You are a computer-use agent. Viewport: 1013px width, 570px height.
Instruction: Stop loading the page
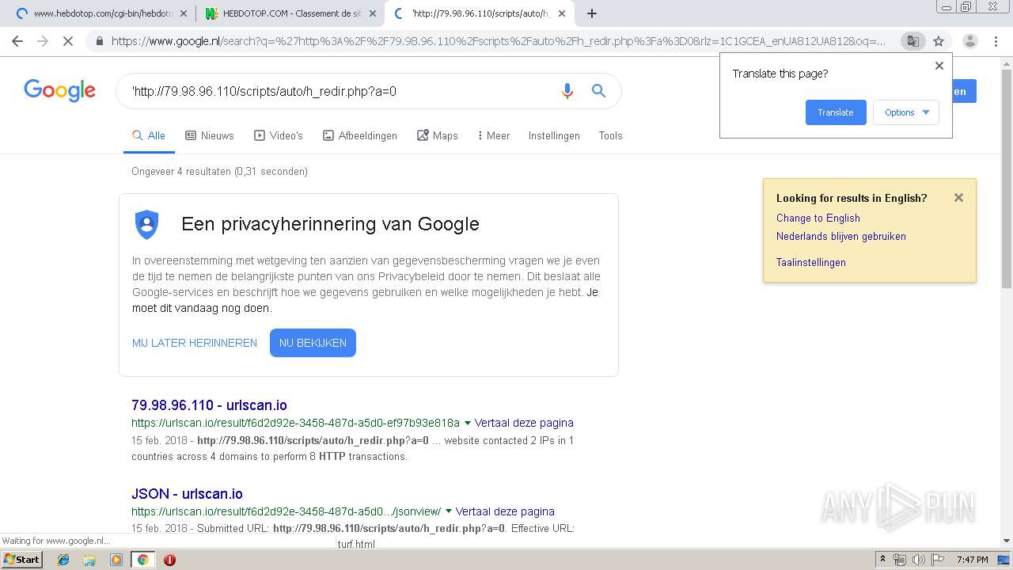click(x=68, y=41)
